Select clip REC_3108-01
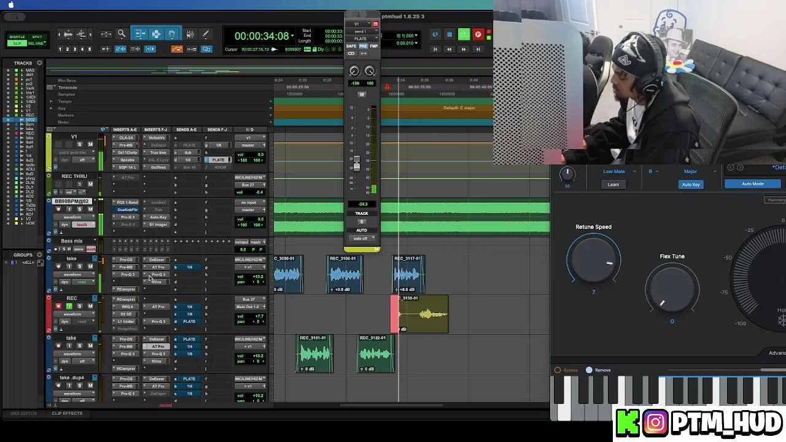Image resolution: width=786 pixels, height=442 pixels. coord(344,275)
